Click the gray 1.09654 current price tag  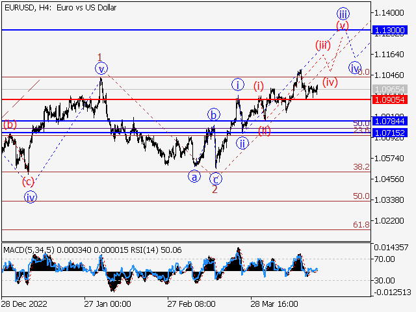click(392, 89)
